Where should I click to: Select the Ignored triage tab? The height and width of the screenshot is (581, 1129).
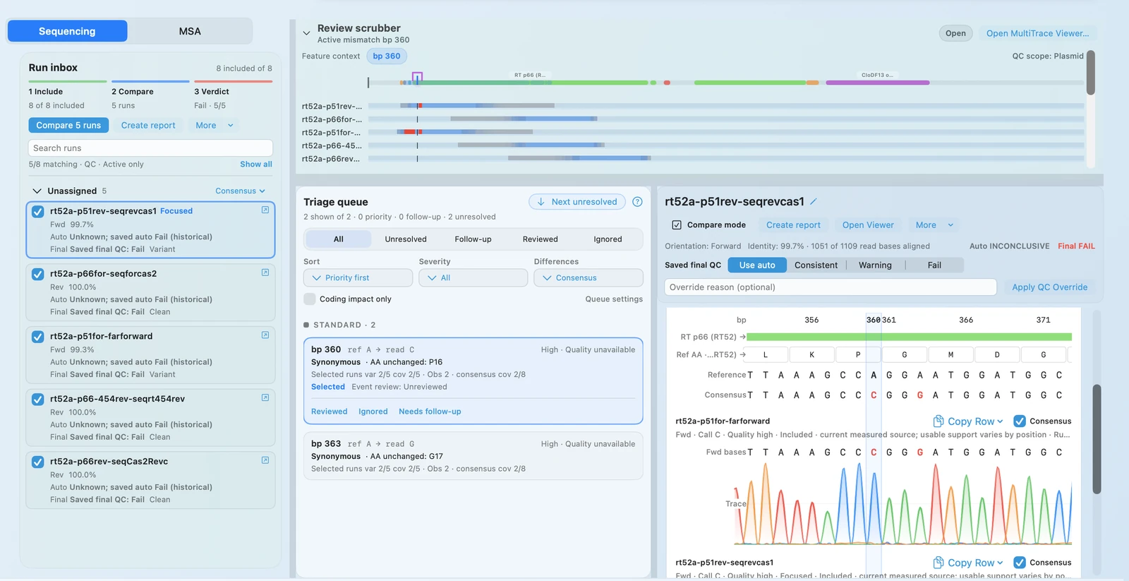pos(608,239)
